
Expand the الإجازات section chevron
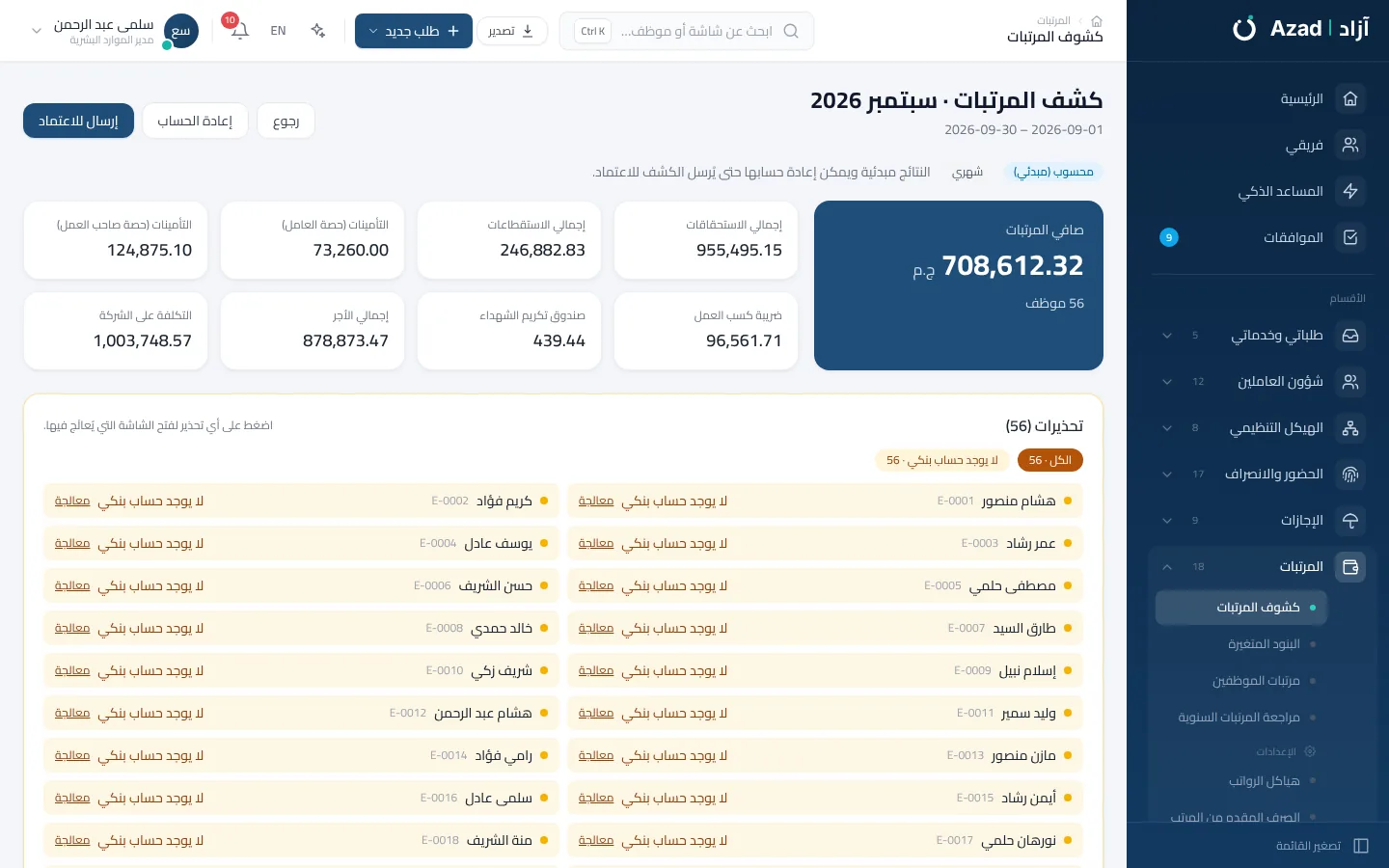point(1167,521)
